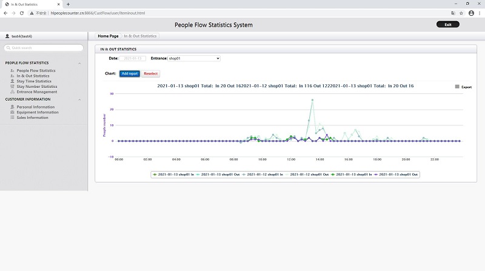This screenshot has width=485, height=271.
Task: Click the test4 user avatar icon
Action: point(7,36)
